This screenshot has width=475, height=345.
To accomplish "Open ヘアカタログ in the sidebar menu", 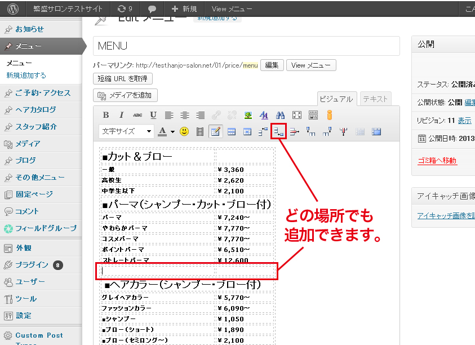I will coord(35,110).
